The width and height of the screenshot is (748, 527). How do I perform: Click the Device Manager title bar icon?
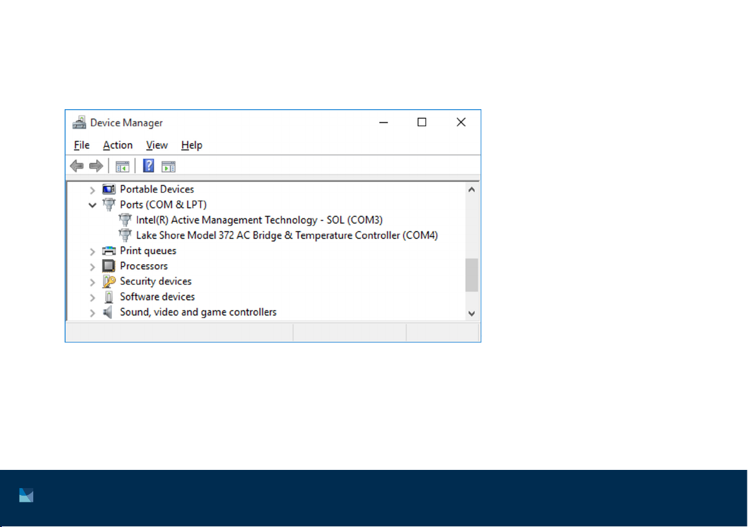point(79,123)
